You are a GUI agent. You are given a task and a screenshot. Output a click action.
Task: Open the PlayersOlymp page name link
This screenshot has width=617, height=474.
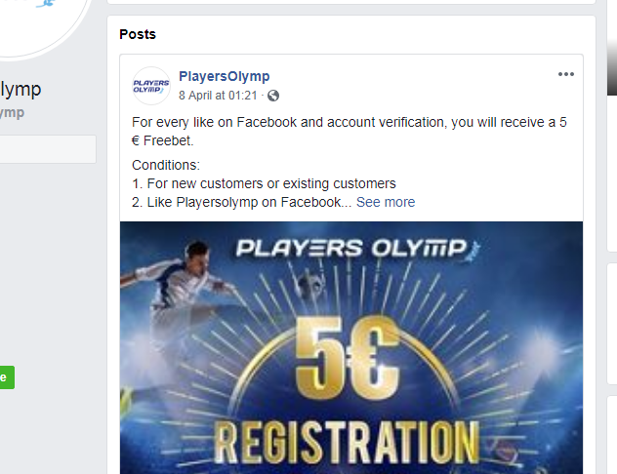224,76
